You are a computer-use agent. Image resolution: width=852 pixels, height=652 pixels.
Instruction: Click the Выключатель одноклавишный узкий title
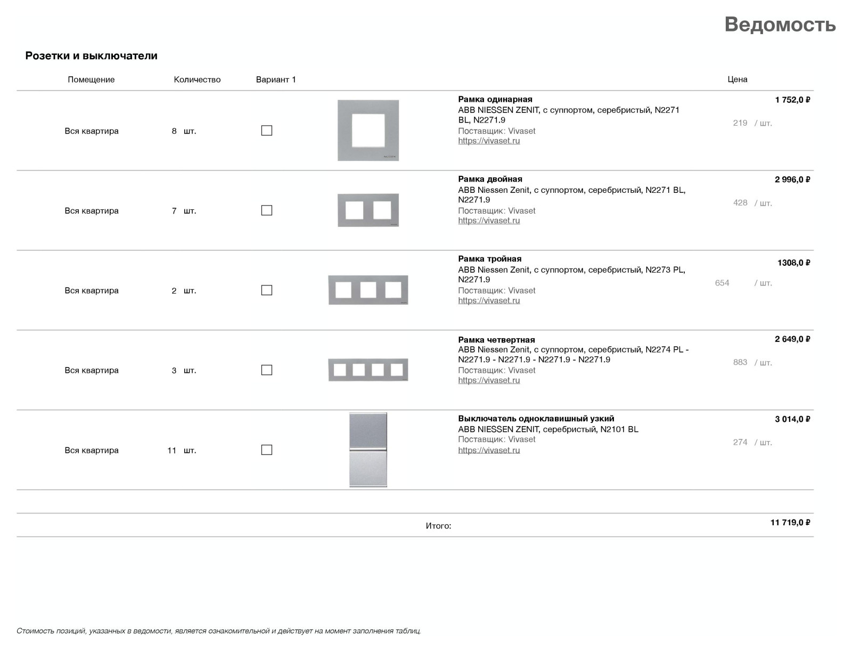536,419
